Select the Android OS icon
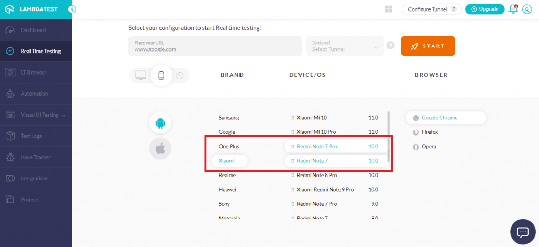539x247 pixels. 160,123
